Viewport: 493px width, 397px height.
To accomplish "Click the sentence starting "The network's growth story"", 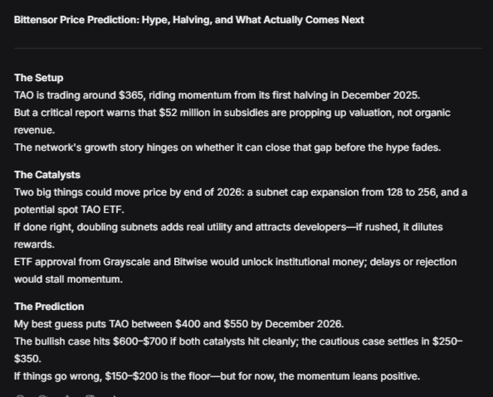I will 227,148.
